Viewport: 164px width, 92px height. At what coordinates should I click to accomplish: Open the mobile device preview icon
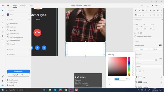(x=147, y=6)
